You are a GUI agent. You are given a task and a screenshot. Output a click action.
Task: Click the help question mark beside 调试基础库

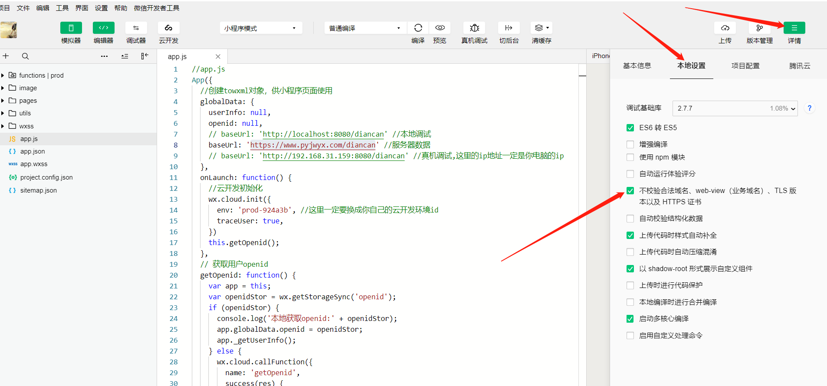click(x=809, y=108)
